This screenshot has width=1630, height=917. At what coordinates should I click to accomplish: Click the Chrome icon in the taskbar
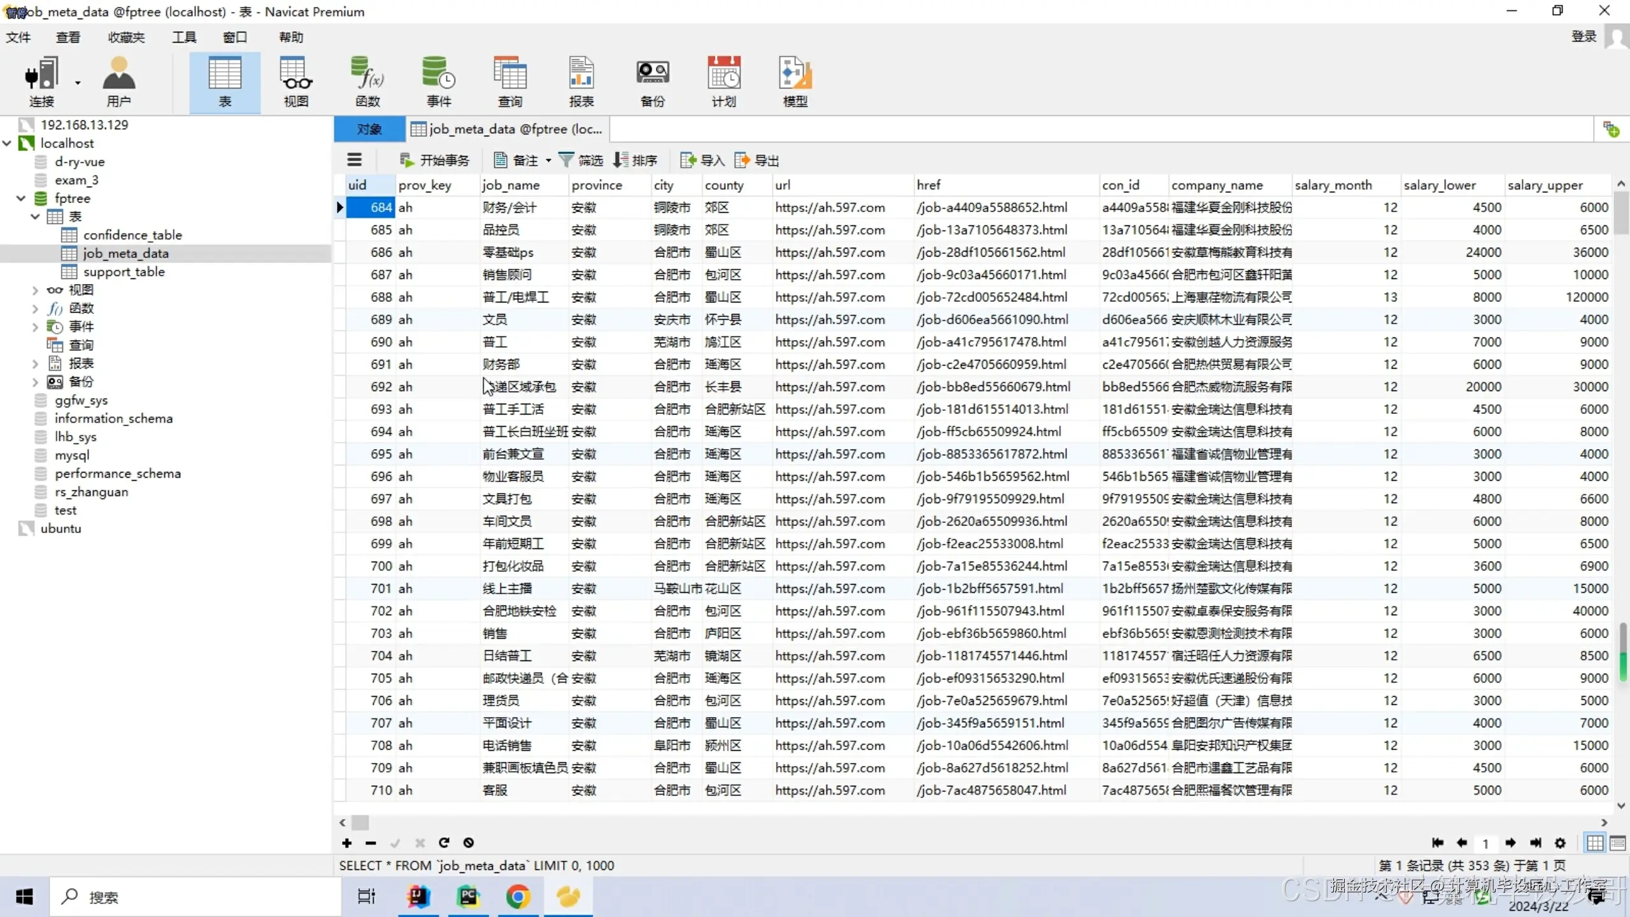coord(518,897)
